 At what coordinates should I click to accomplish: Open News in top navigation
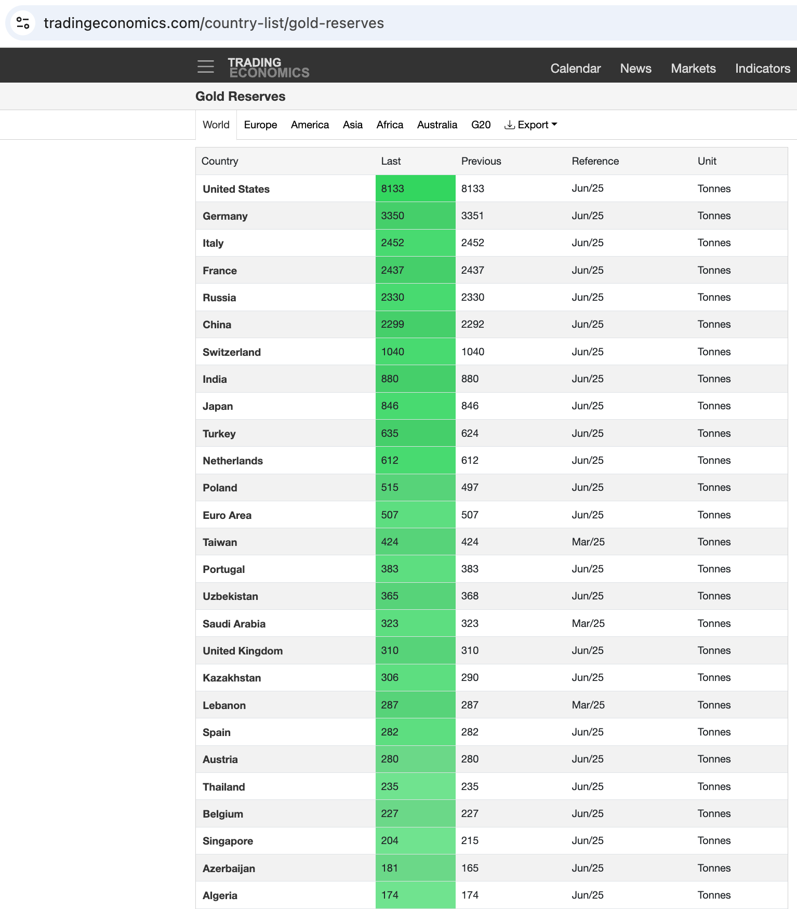pos(635,69)
